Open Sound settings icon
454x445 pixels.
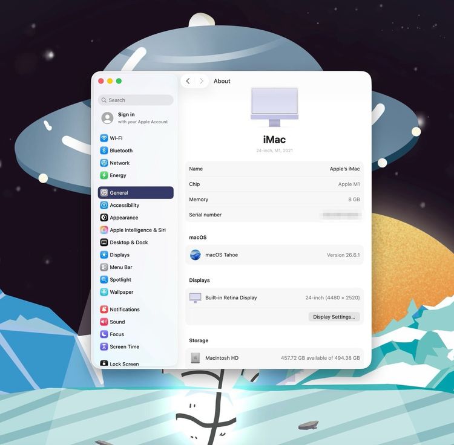tap(104, 322)
